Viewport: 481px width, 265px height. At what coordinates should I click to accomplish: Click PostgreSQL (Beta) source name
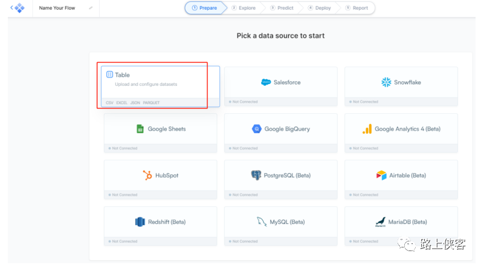[x=287, y=175]
